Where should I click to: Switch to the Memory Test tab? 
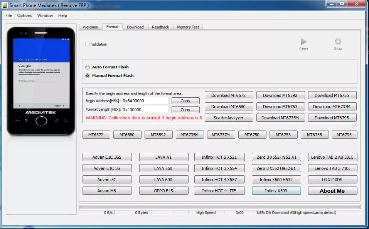coord(188,27)
